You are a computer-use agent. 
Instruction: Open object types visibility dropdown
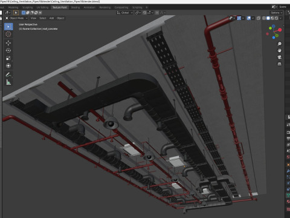pos(232,18)
